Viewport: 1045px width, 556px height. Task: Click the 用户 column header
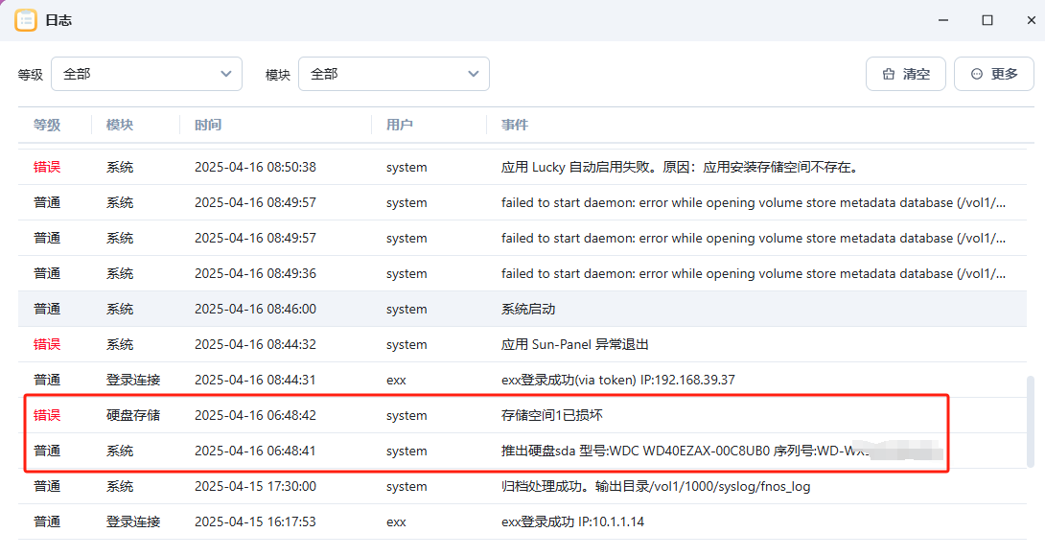pos(400,125)
